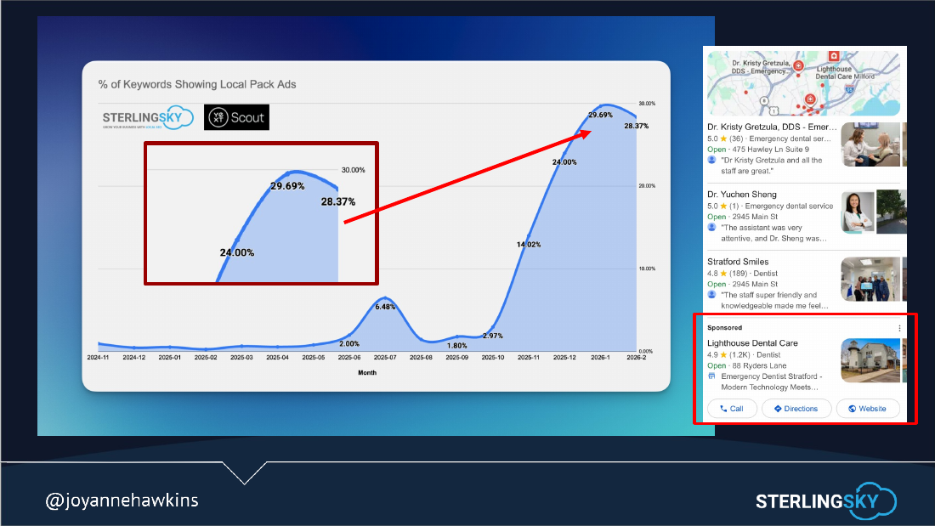Screen dimensions: 935x526
Task: Click the '4.9 (1.2K) · Dentist' rating line
Action: pyautogui.click(x=744, y=354)
